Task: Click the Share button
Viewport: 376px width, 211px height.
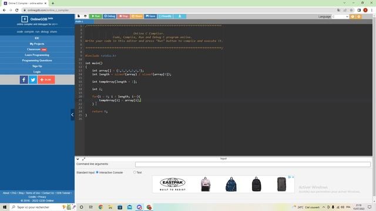Action: 137,16
